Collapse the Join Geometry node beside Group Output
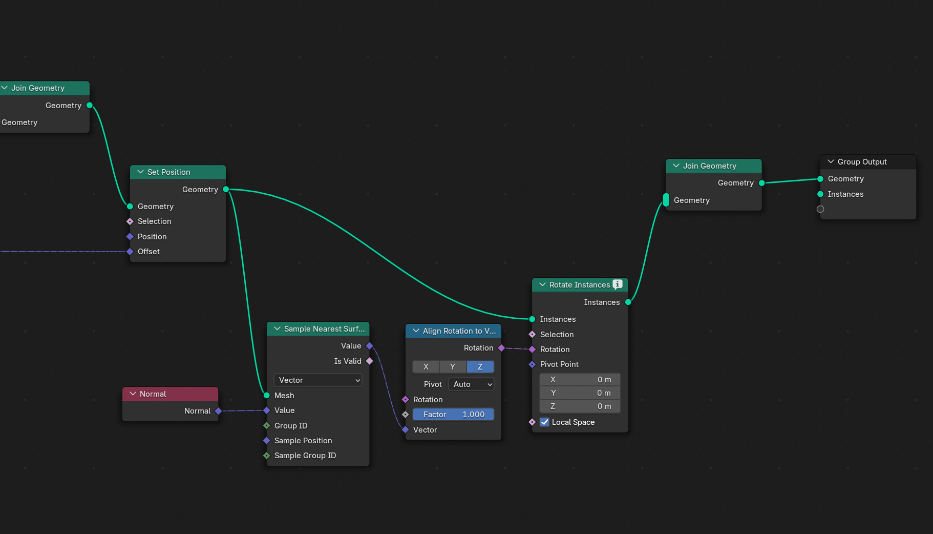The height and width of the screenshot is (534, 933). (676, 166)
